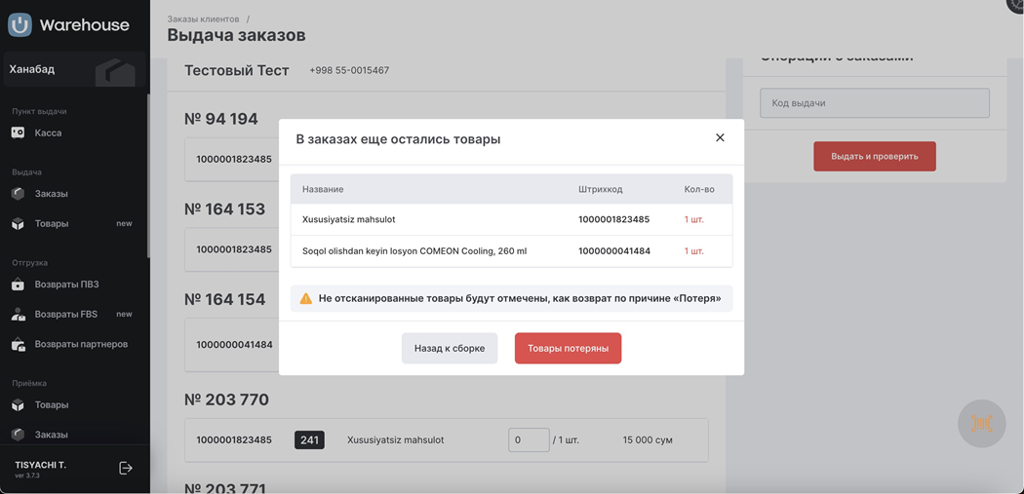Select the Ханабад pickup point selector

click(73, 70)
